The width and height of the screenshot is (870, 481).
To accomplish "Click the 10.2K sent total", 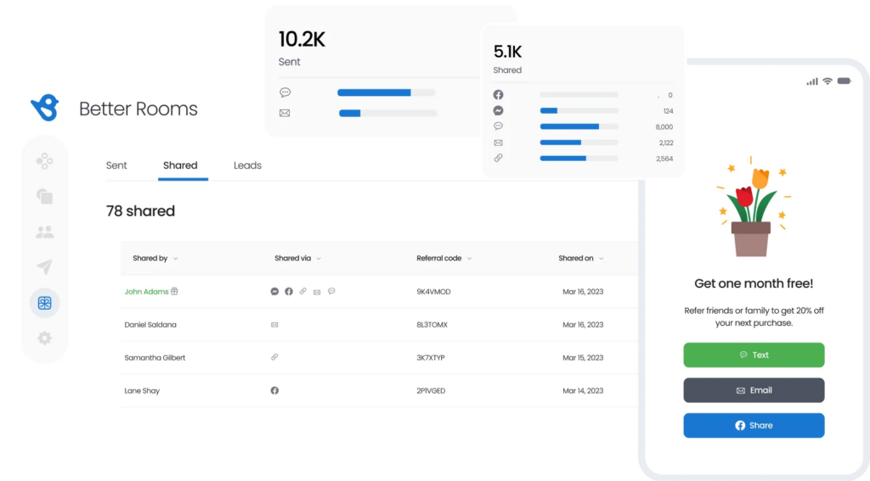I will [302, 39].
